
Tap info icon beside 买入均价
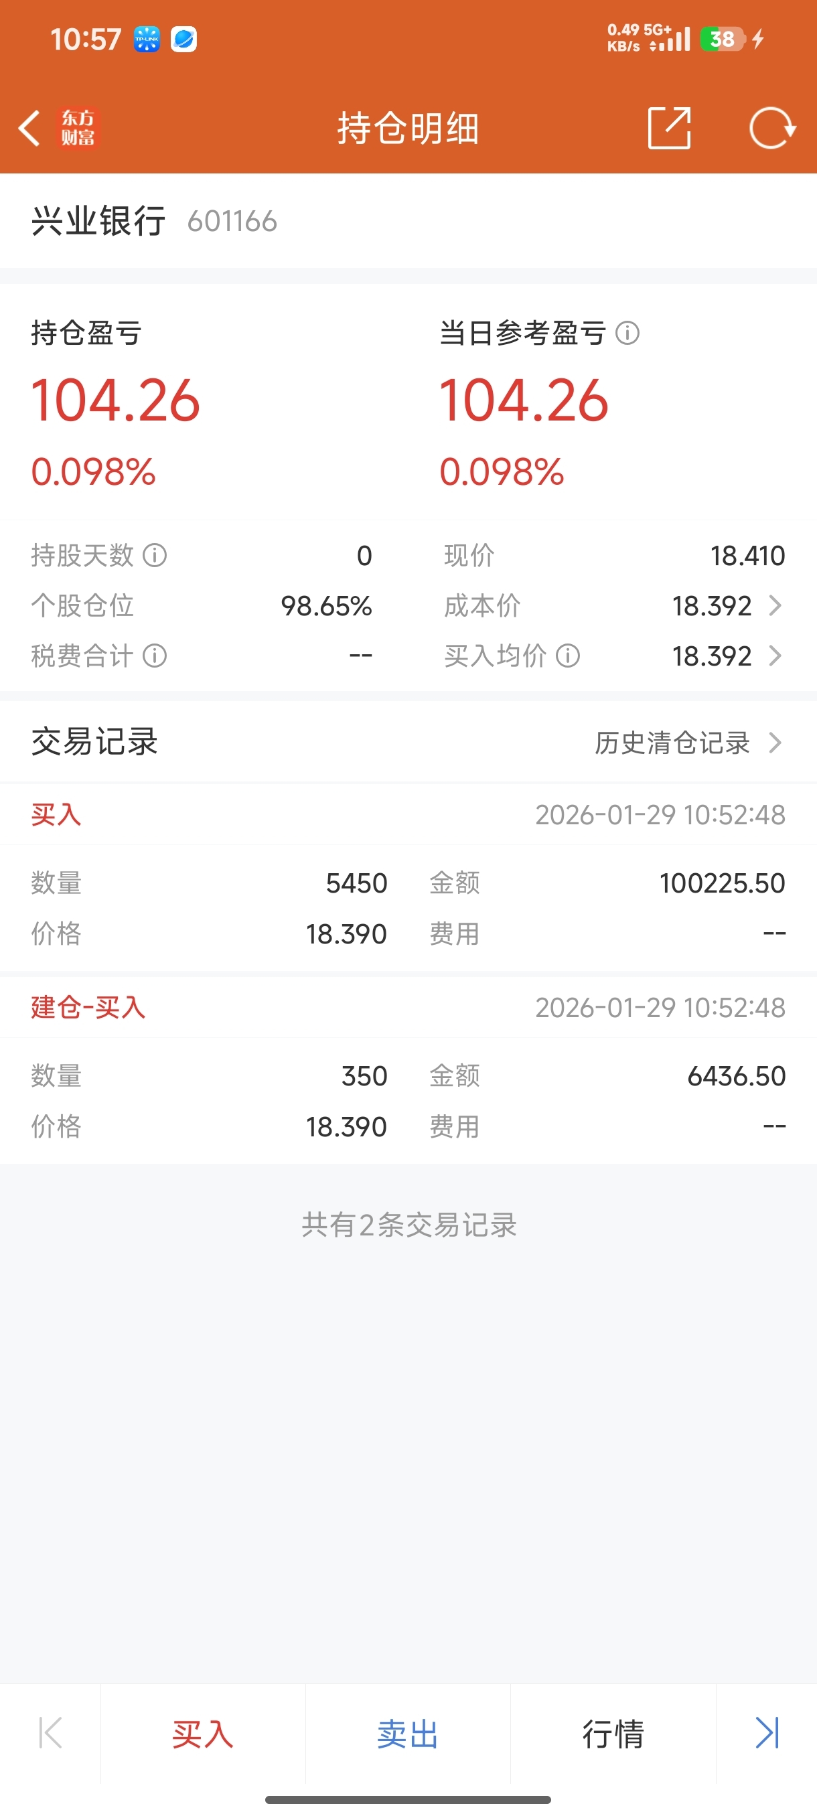coord(568,656)
